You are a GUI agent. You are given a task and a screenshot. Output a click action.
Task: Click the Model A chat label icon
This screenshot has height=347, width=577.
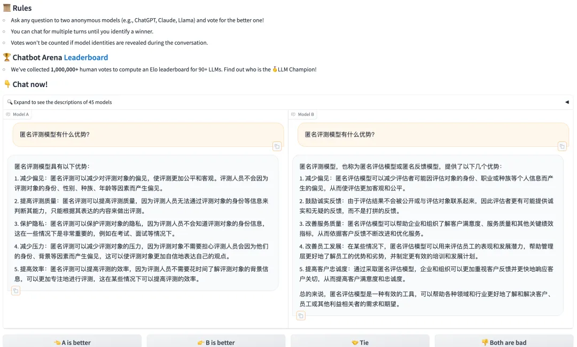[x=8, y=114]
